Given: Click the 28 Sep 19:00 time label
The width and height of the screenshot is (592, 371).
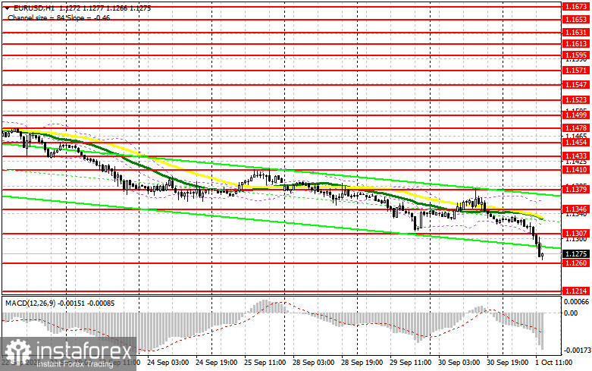Looking at the screenshot, I should [x=362, y=363].
